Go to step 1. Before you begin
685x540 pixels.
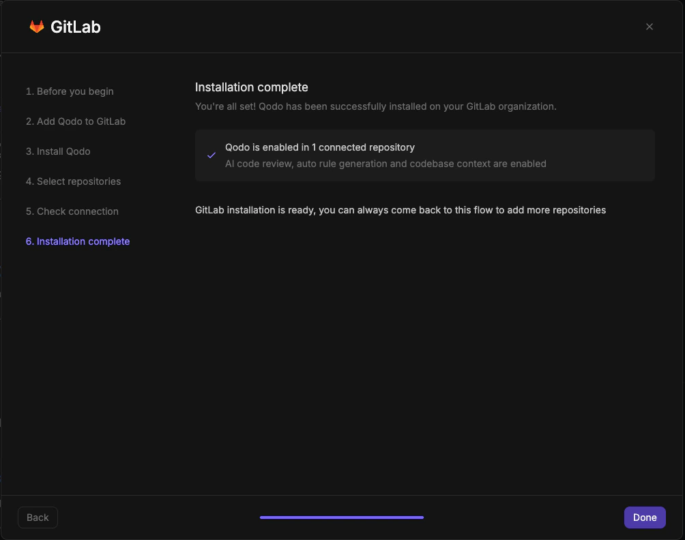pyautogui.click(x=70, y=91)
